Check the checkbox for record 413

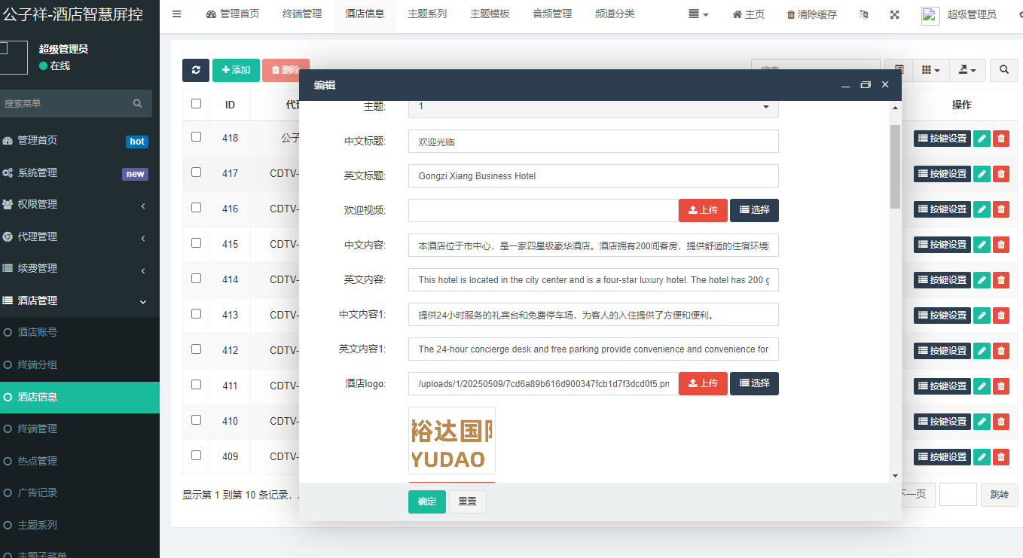pyautogui.click(x=196, y=315)
